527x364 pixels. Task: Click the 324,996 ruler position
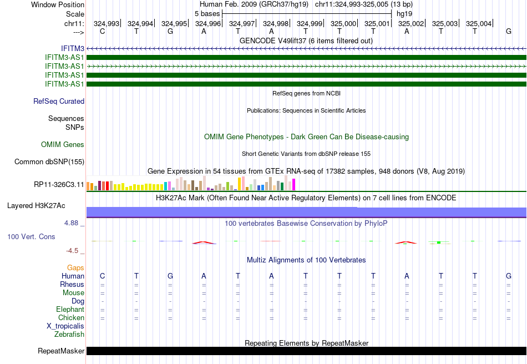click(x=208, y=23)
